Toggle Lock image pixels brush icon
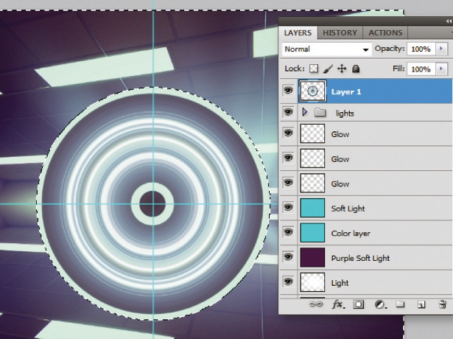The width and height of the screenshot is (453, 339). [x=328, y=69]
